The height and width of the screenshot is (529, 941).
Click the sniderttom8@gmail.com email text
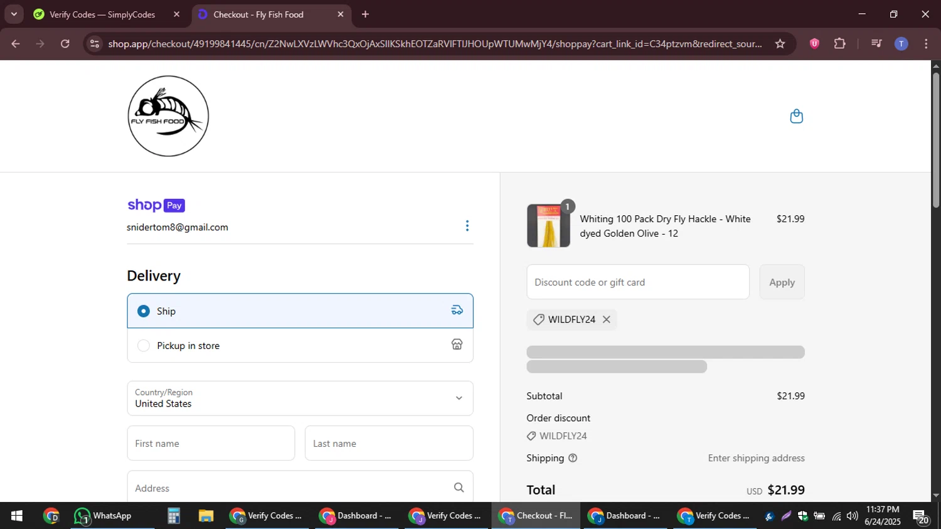click(178, 227)
